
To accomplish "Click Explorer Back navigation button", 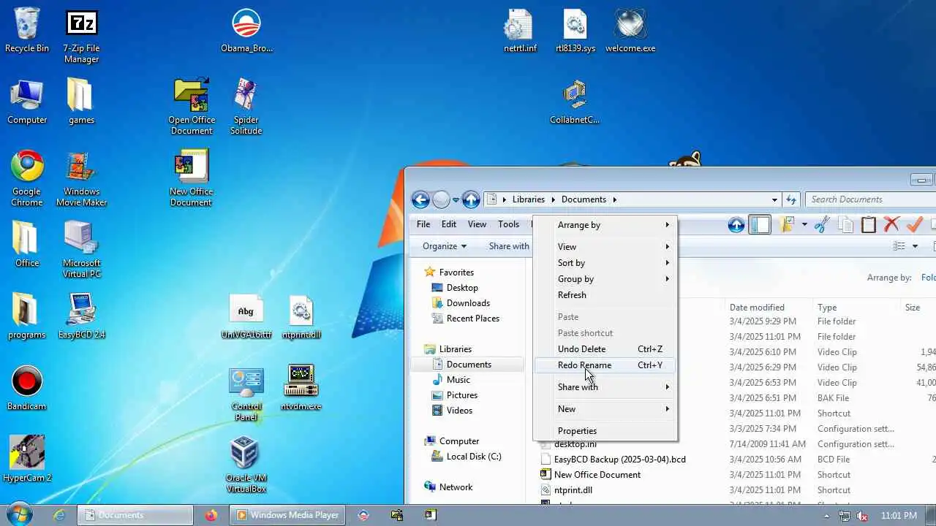I will point(420,199).
